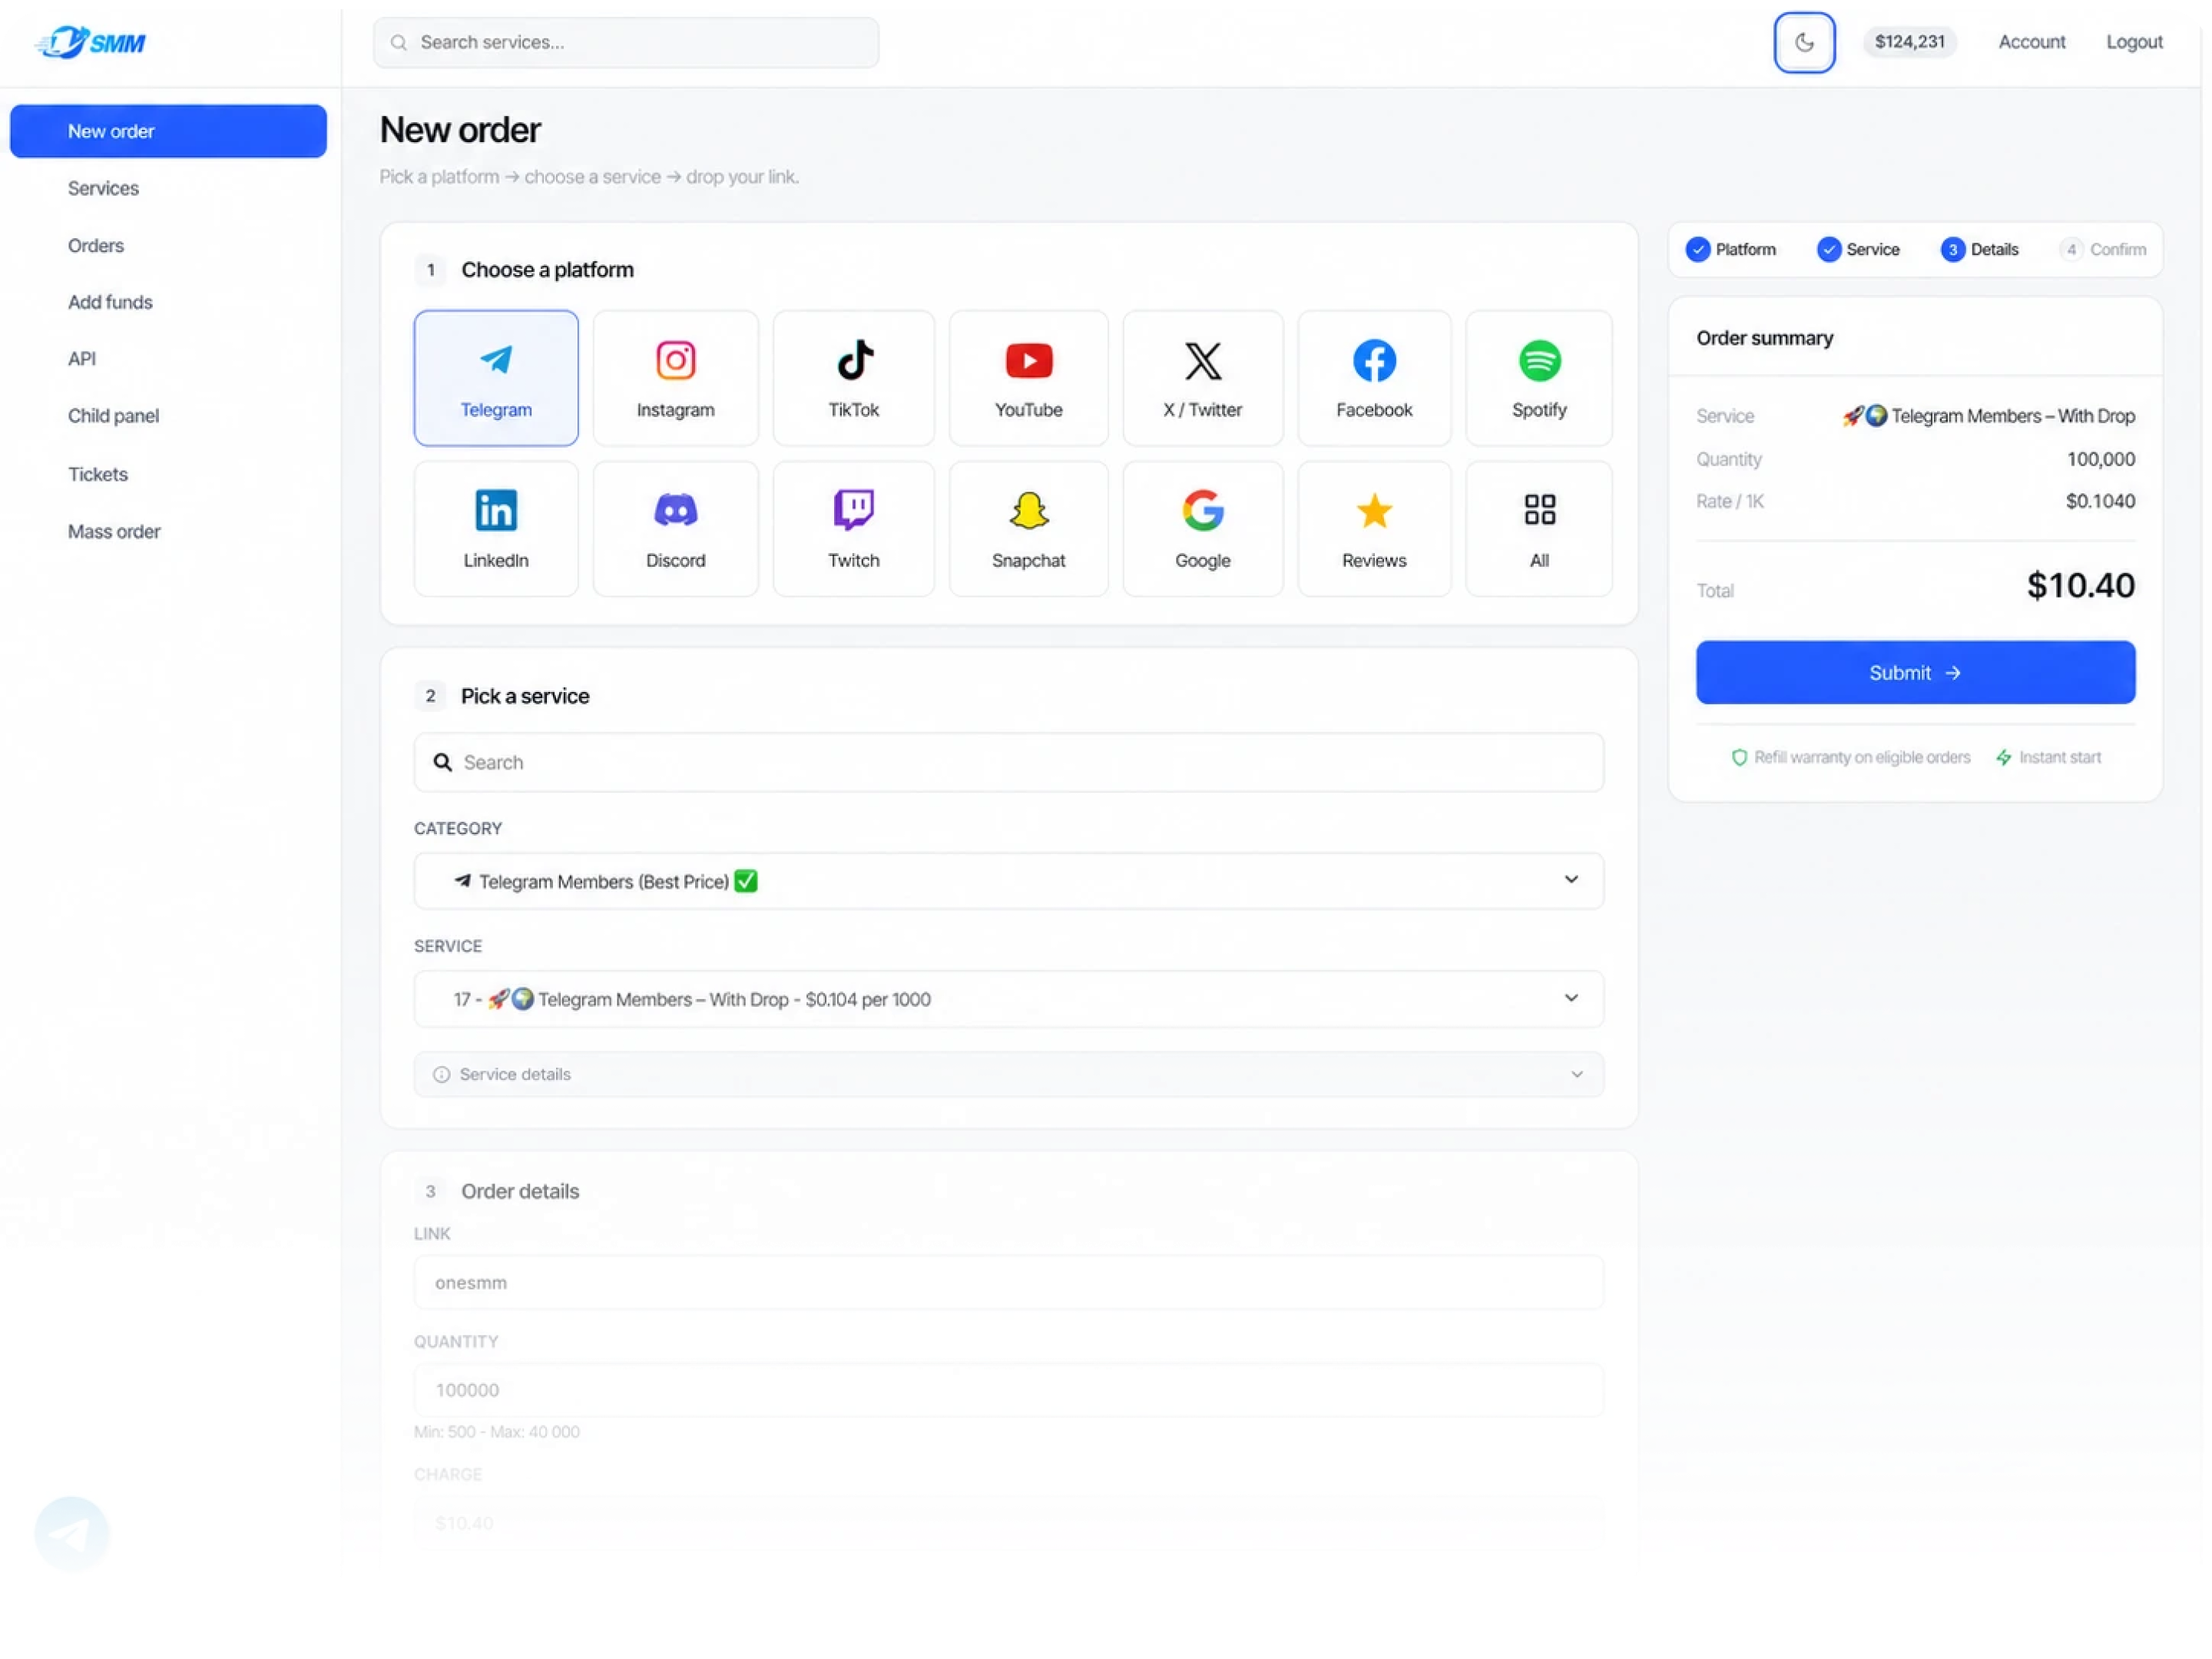Go to Details step in progress tracker

[x=1979, y=249]
